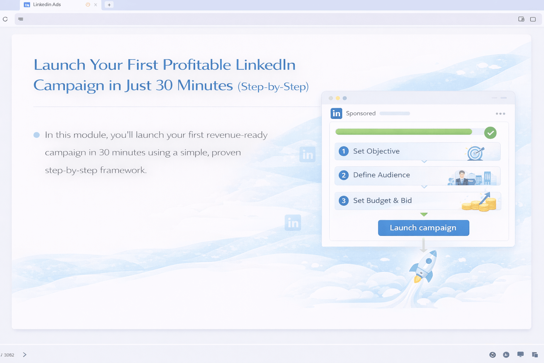Click the monitor display icon in bottom bar
The width and height of the screenshot is (544, 363).
(x=520, y=354)
